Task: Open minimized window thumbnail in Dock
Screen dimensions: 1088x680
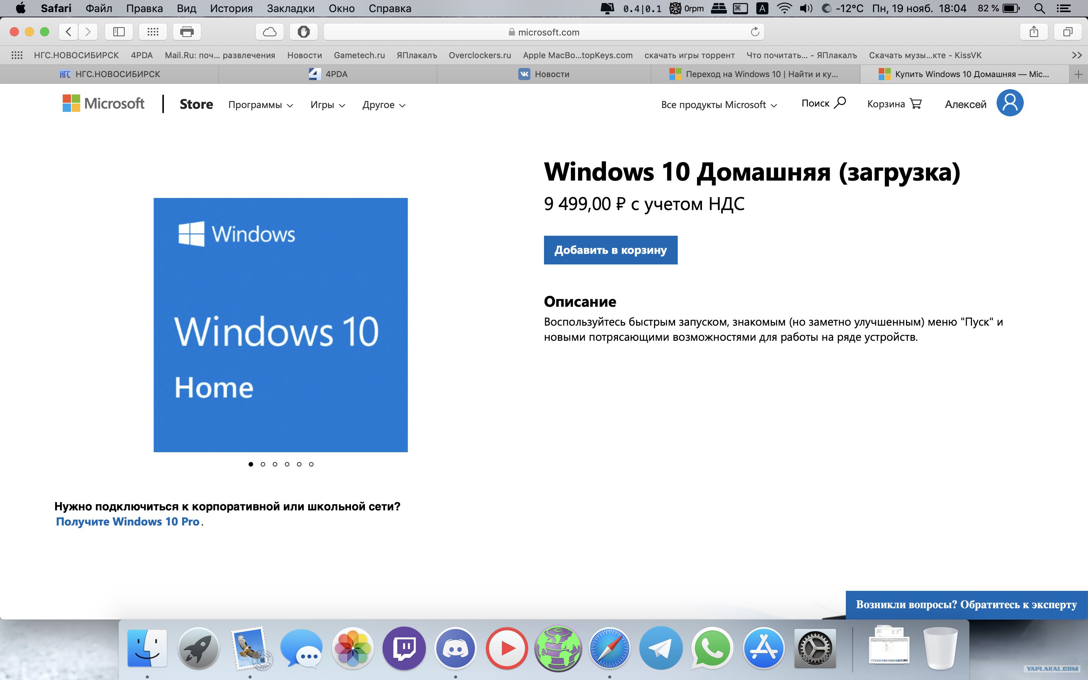Action: 889,645
